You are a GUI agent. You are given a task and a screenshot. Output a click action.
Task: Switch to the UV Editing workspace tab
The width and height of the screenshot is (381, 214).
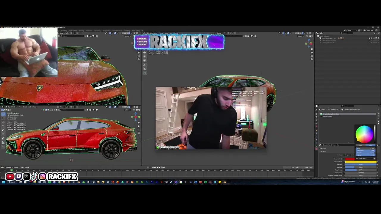[x=64, y=31]
